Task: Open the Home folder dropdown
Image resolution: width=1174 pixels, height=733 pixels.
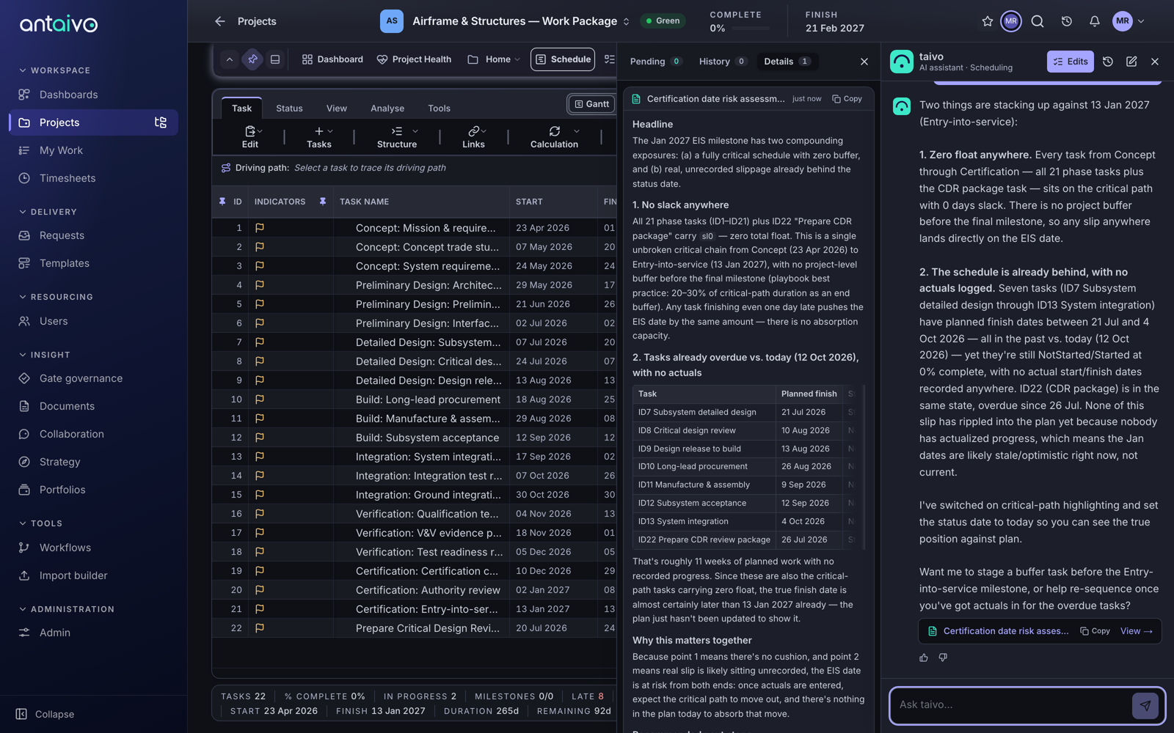Action: [494, 59]
